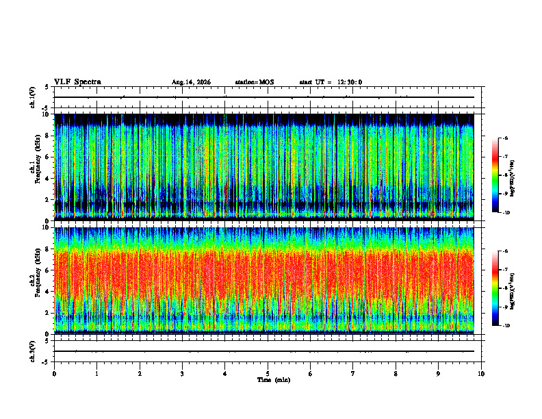Image resolution: width=542 pixels, height=419 pixels.
Task: Click the "-9" tick on ch.2 colorbar
Action: [x=505, y=307]
